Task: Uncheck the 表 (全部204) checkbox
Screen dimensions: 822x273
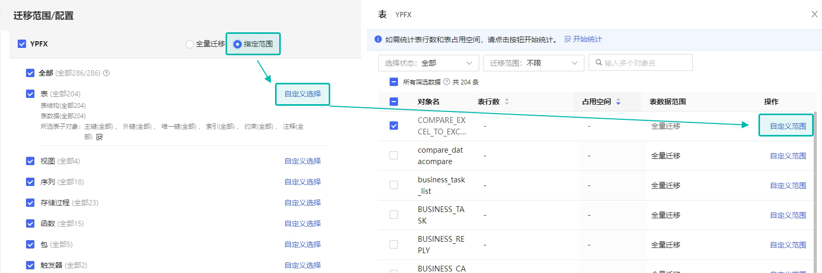Action: pos(30,94)
